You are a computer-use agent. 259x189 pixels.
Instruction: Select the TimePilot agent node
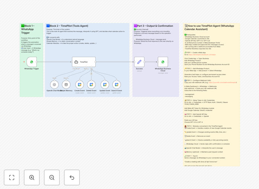pyautogui.click(x=84, y=62)
